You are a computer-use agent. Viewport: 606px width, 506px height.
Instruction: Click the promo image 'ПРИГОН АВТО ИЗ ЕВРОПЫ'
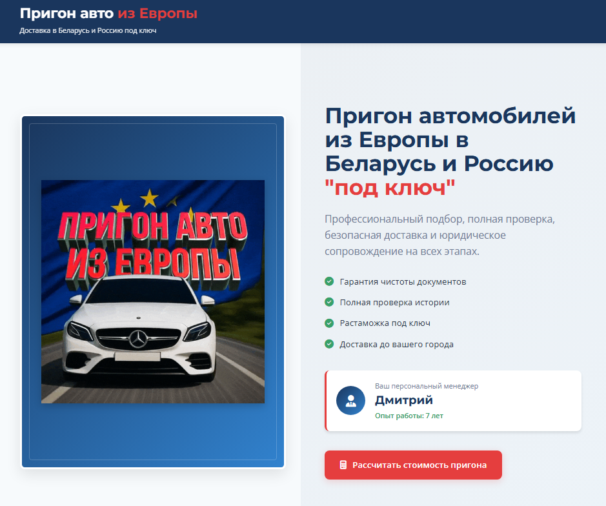point(153,290)
